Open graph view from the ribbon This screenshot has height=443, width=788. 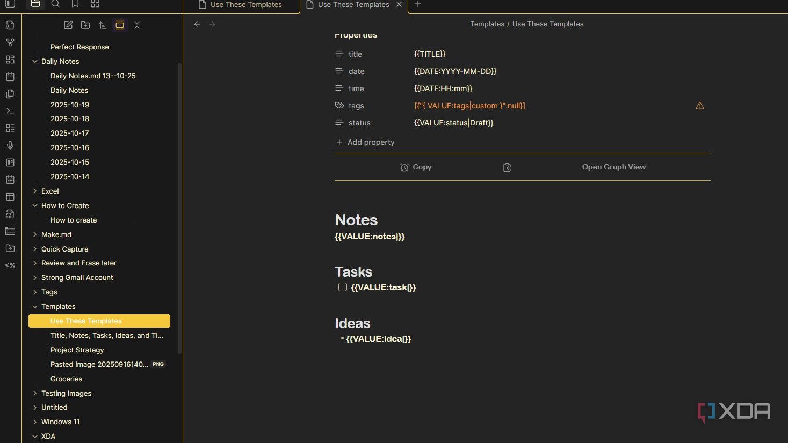[10, 42]
